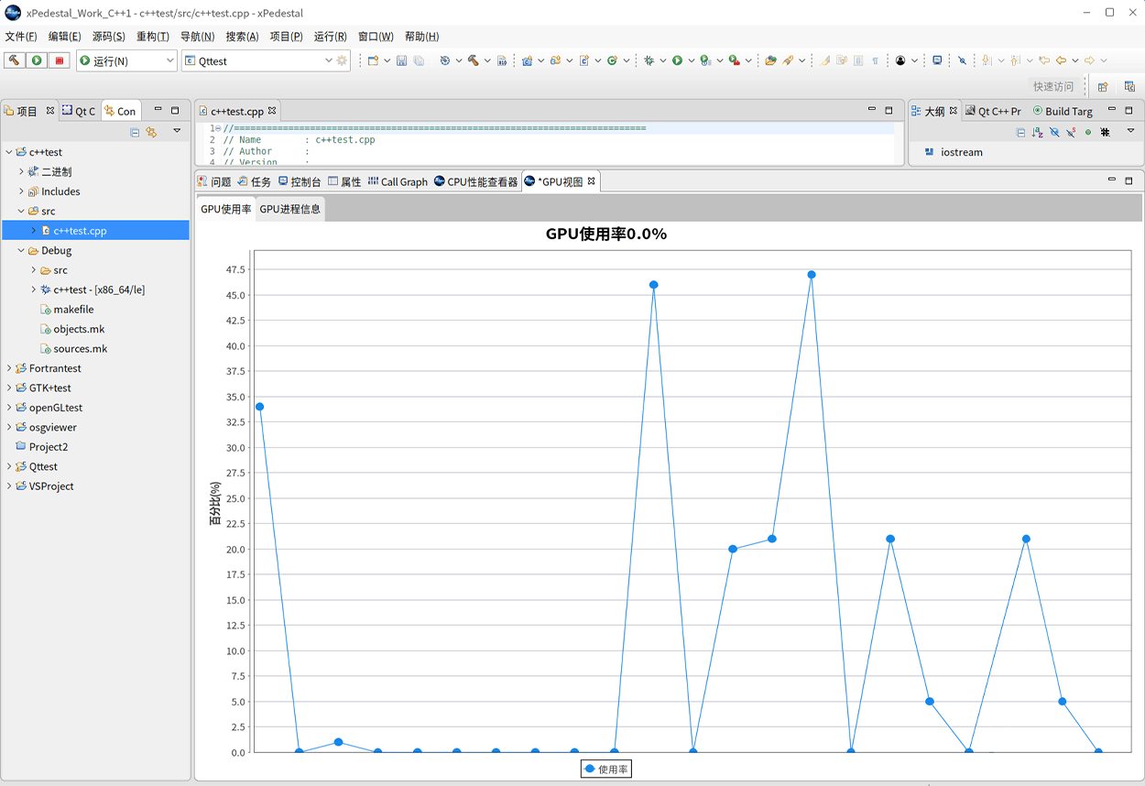Screen dimensions: 1145x786
Task: Switch to the CPU性能查看器 tab
Action: 476,181
